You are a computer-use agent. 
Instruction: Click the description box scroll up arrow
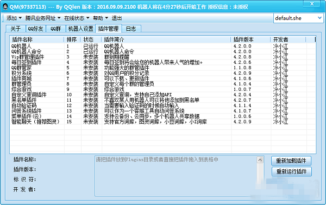[x=260, y=160]
